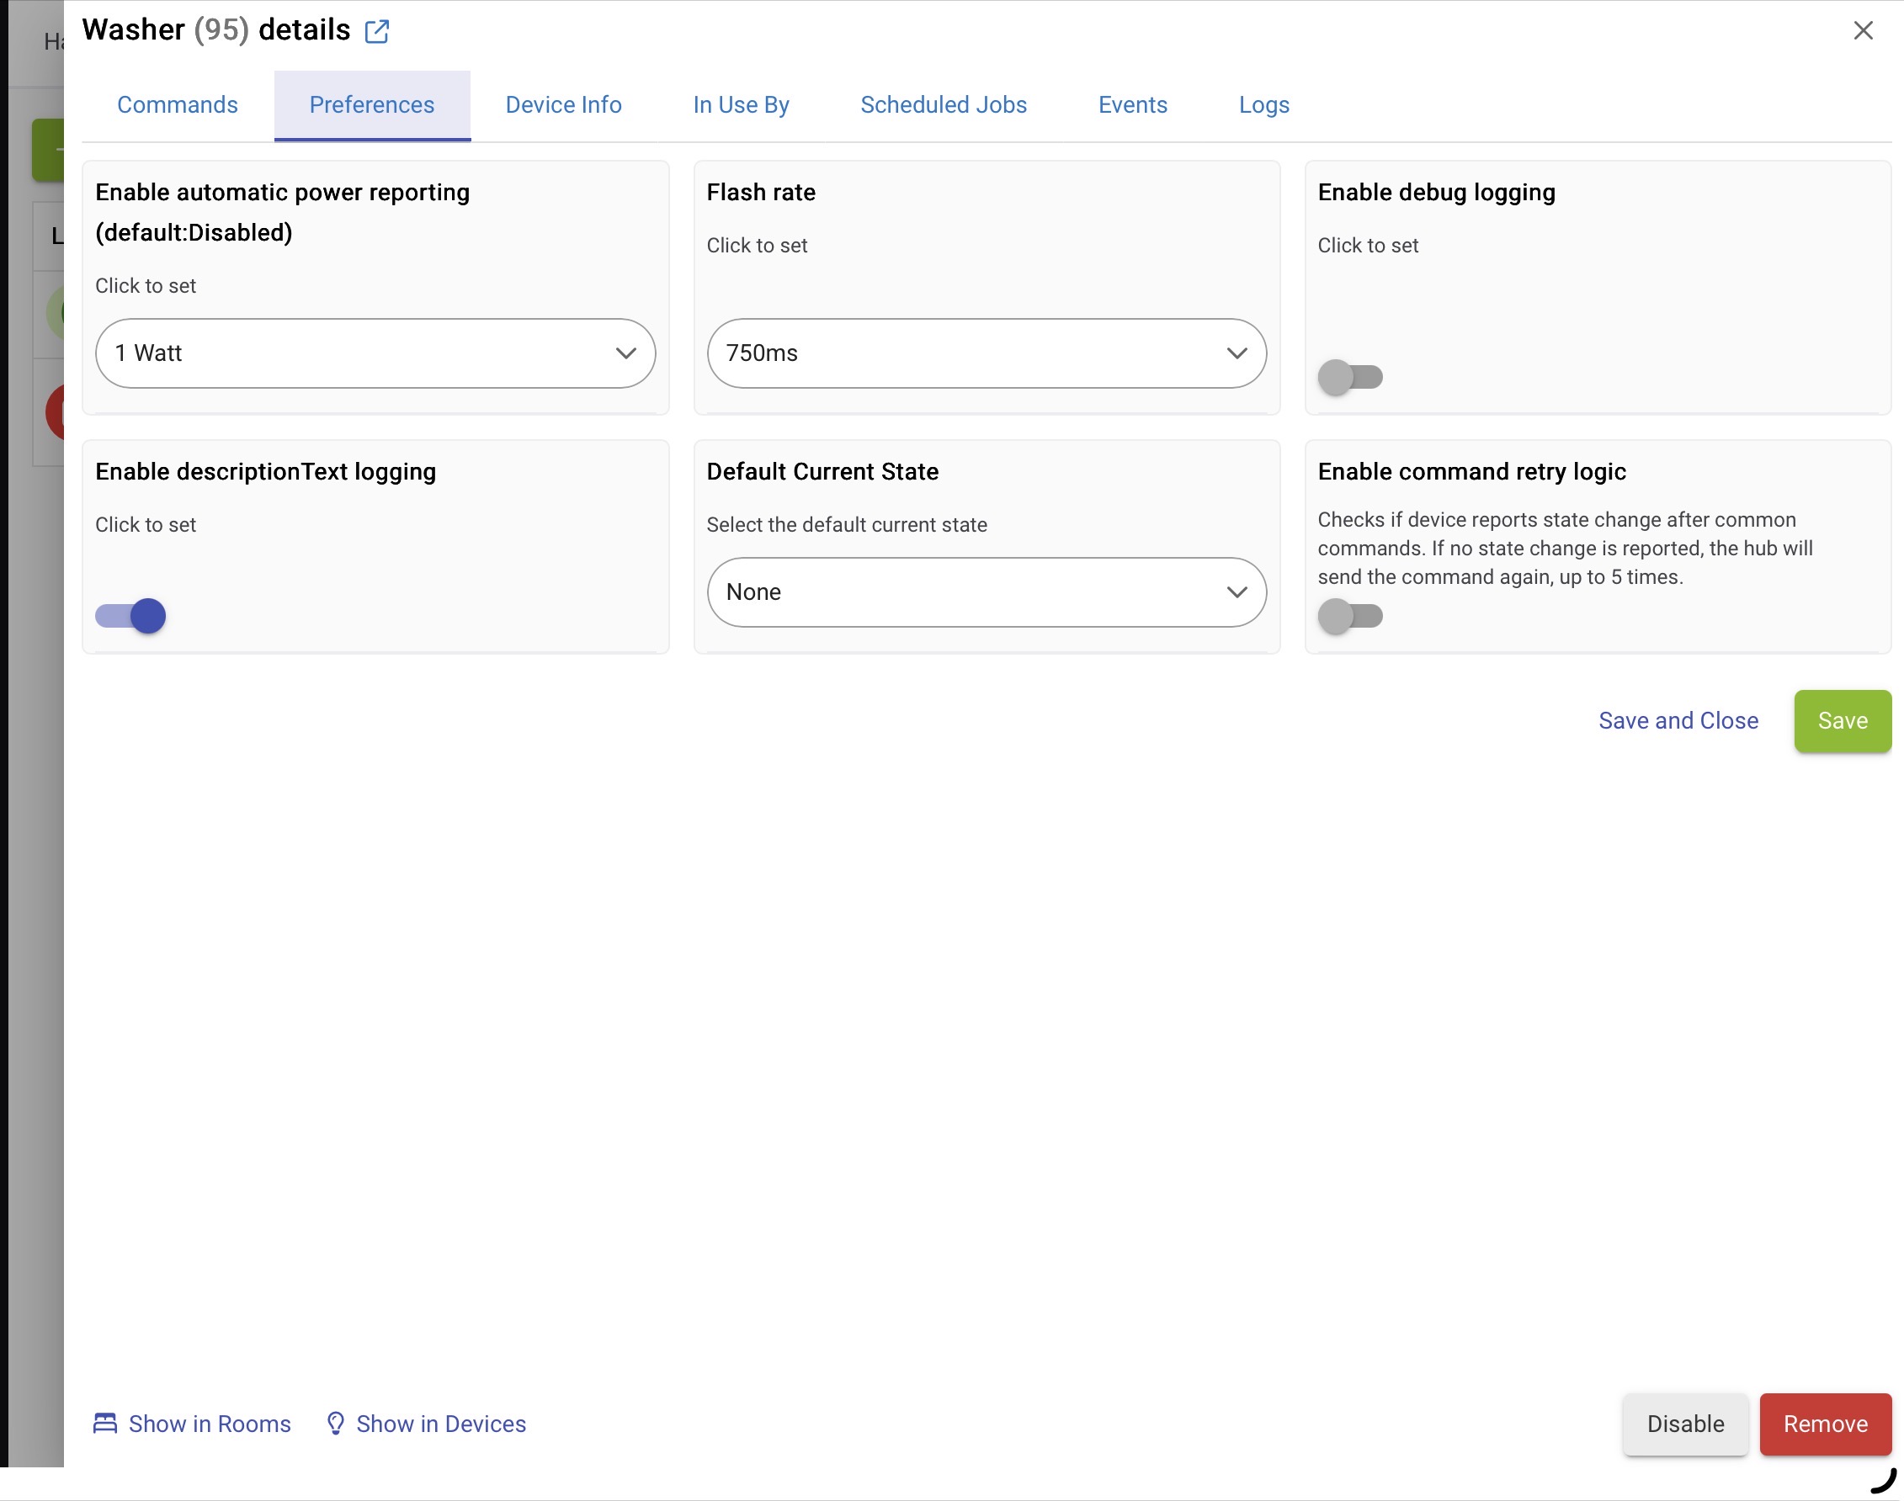Open the Device Info tab

[563, 105]
